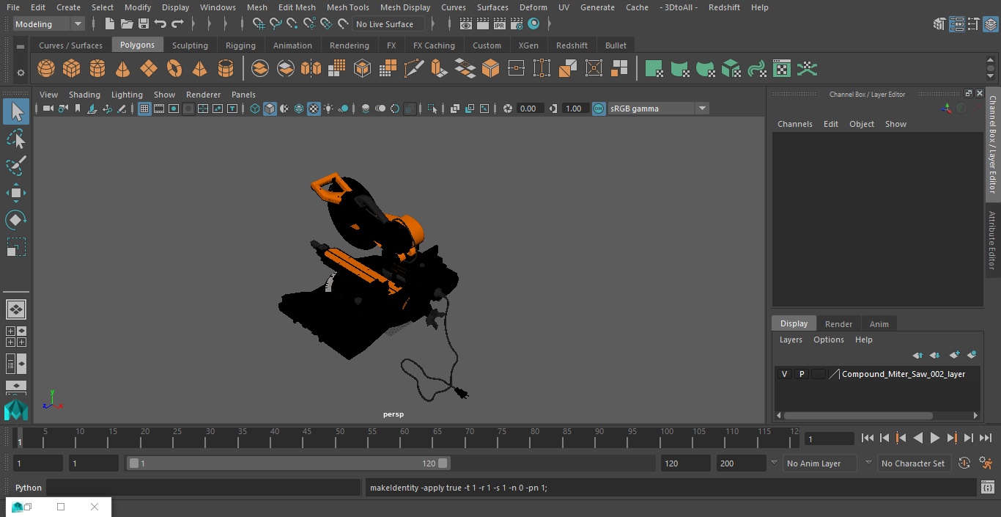Click the Render Current Frame icon
Screen dimensions: 1001x517
point(482,24)
